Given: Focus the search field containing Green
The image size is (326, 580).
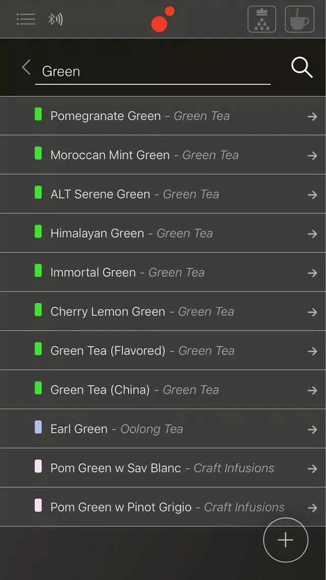Looking at the screenshot, I should 153,71.
